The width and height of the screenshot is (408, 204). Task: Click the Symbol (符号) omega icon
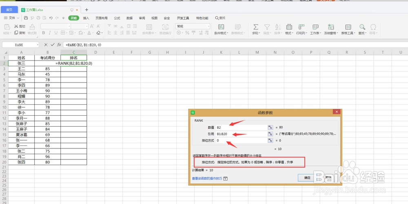(373, 27)
